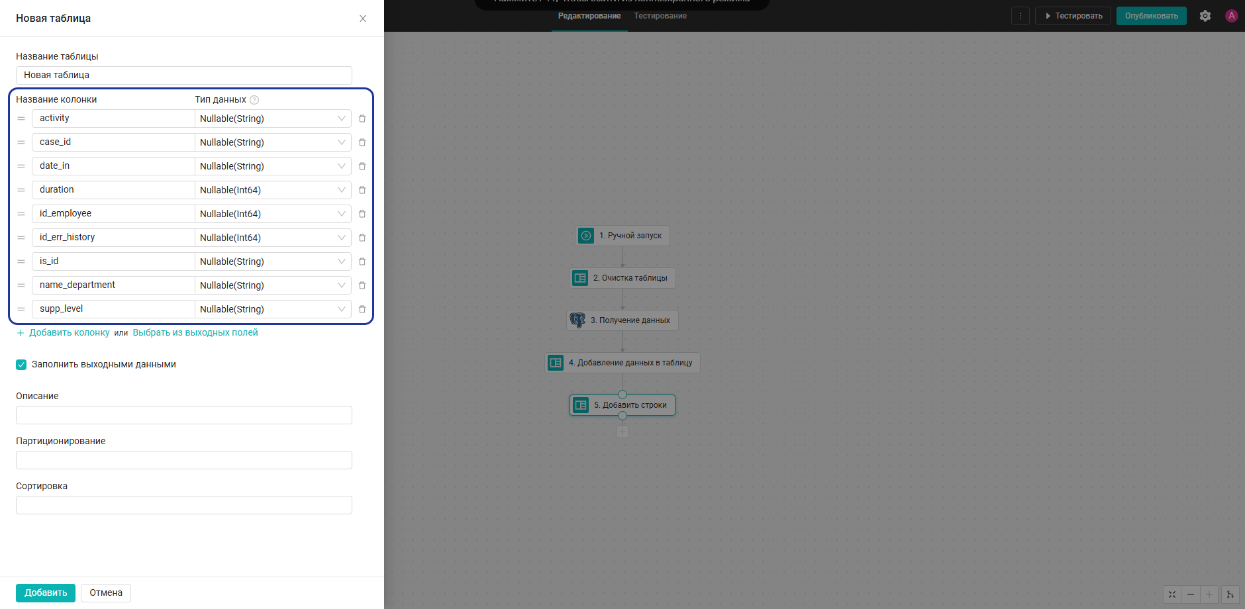Select the Редактирование tab
1245x609 pixels.
(589, 16)
